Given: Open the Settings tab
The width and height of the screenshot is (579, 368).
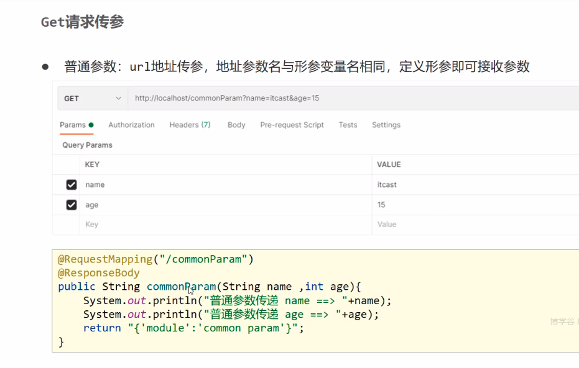Looking at the screenshot, I should pos(386,125).
